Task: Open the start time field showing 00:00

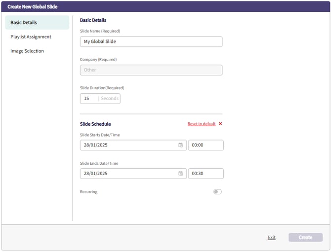Action: pyautogui.click(x=206, y=145)
